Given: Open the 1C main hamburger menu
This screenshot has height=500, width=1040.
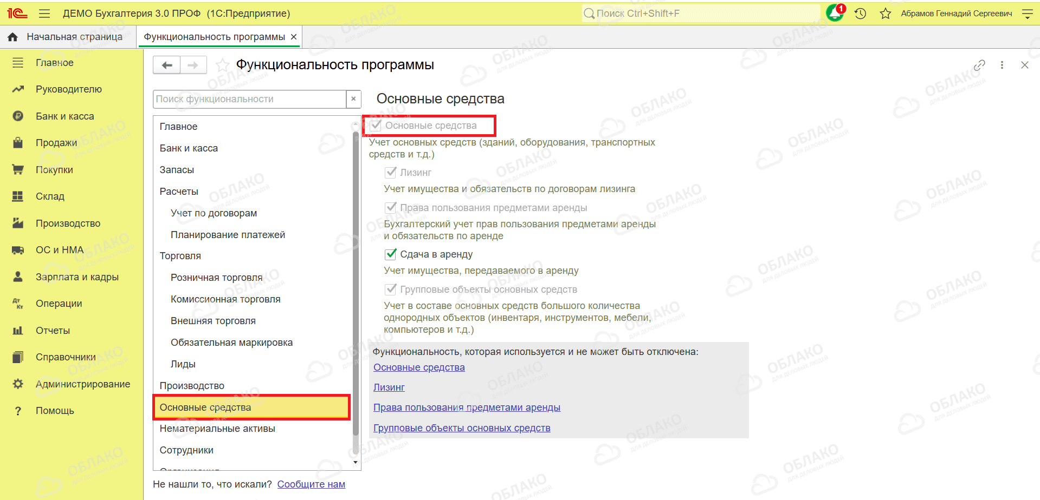Looking at the screenshot, I should coord(44,14).
